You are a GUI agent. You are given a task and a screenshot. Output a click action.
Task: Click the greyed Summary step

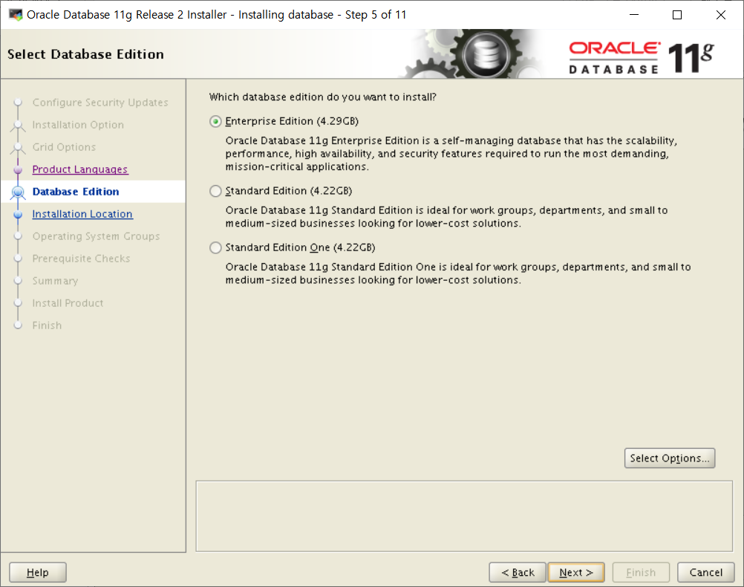55,281
